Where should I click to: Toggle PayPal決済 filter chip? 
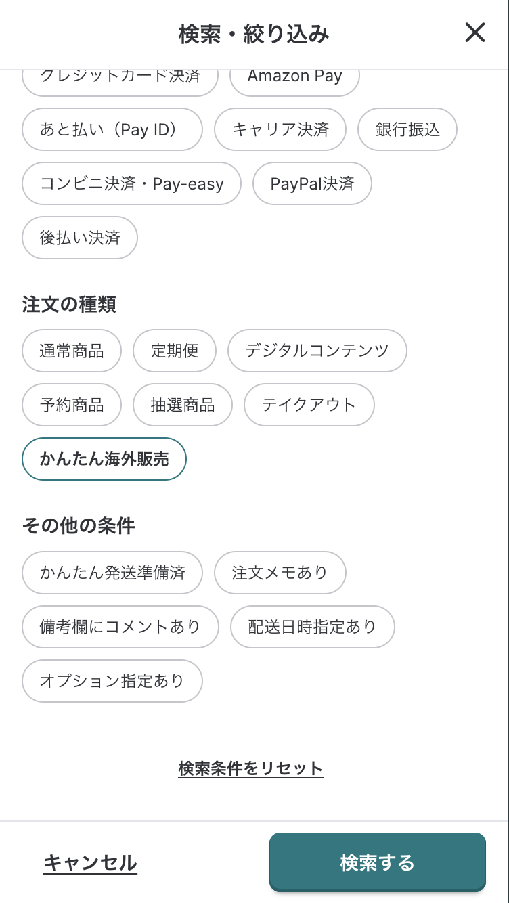(x=312, y=183)
